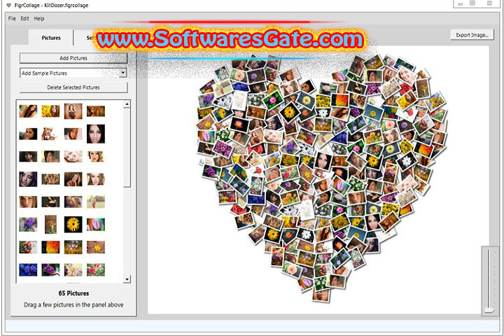
Task: Select the tall brown yellow-flower thumbnail
Action: click(x=50, y=224)
